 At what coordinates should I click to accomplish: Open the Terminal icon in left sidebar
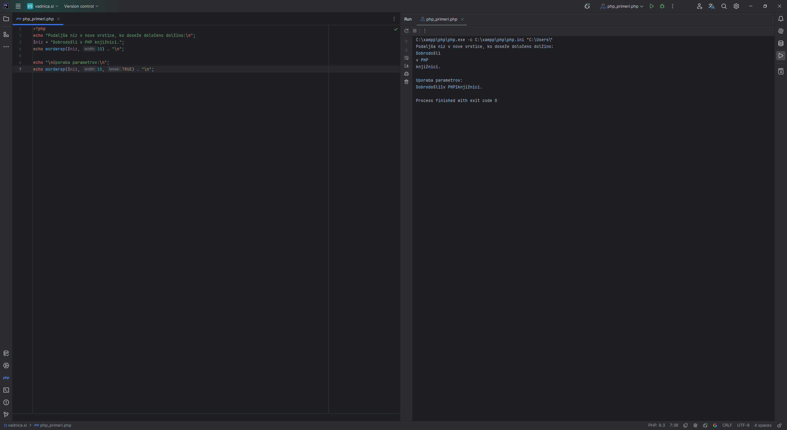pos(6,390)
